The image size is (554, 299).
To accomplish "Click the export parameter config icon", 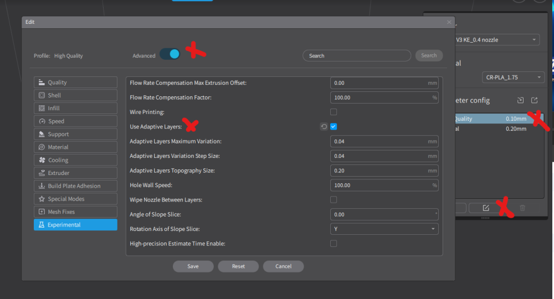I will tap(534, 101).
